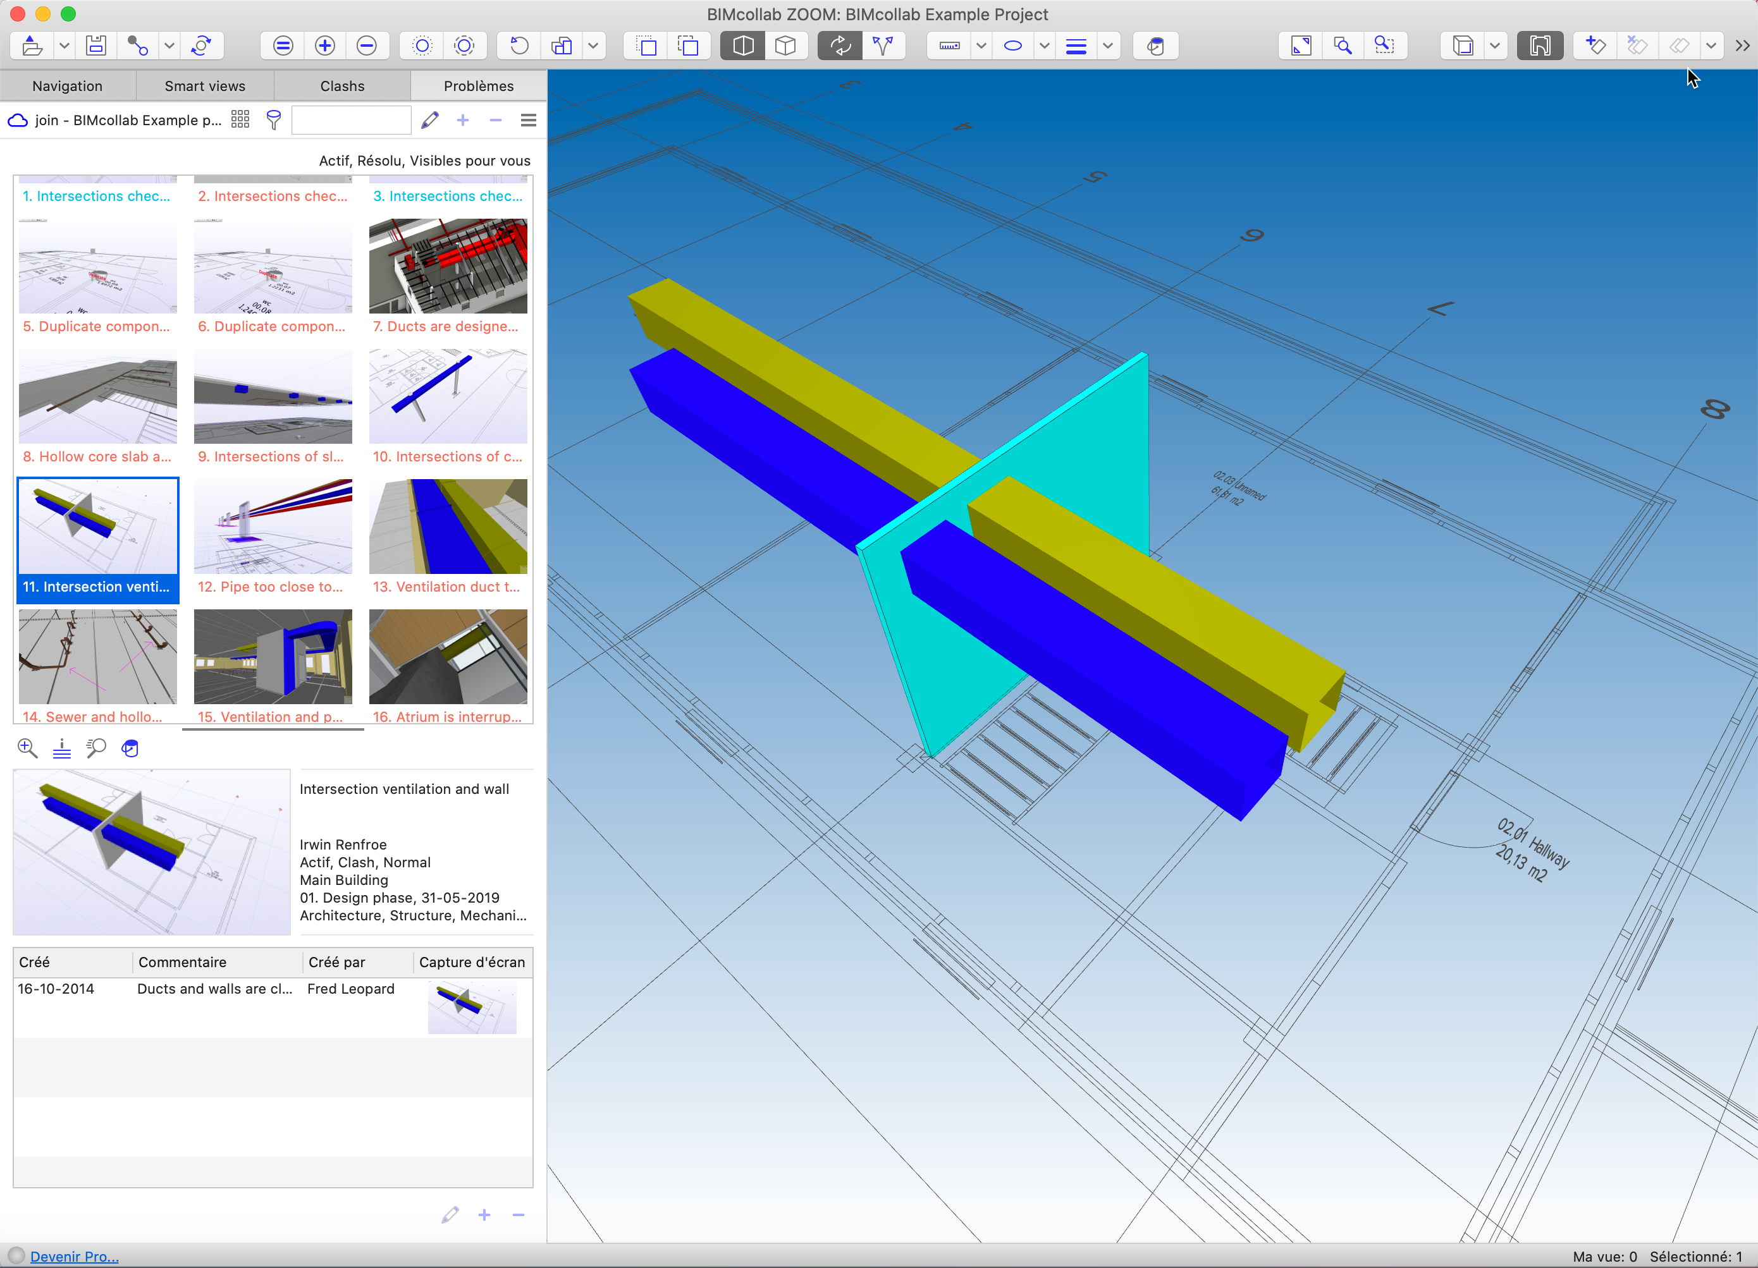
Task: Open the ruler measure tool dropdown
Action: tap(981, 46)
